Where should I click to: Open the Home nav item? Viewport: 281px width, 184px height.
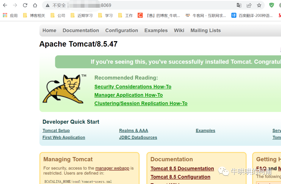tap(49, 30)
